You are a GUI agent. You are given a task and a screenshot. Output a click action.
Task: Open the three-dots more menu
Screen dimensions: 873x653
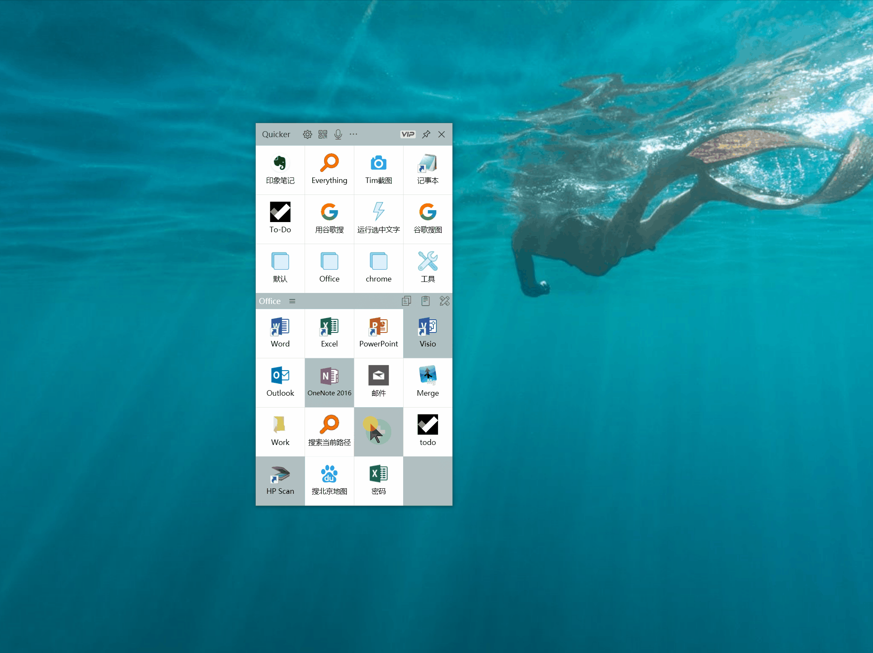pos(353,134)
